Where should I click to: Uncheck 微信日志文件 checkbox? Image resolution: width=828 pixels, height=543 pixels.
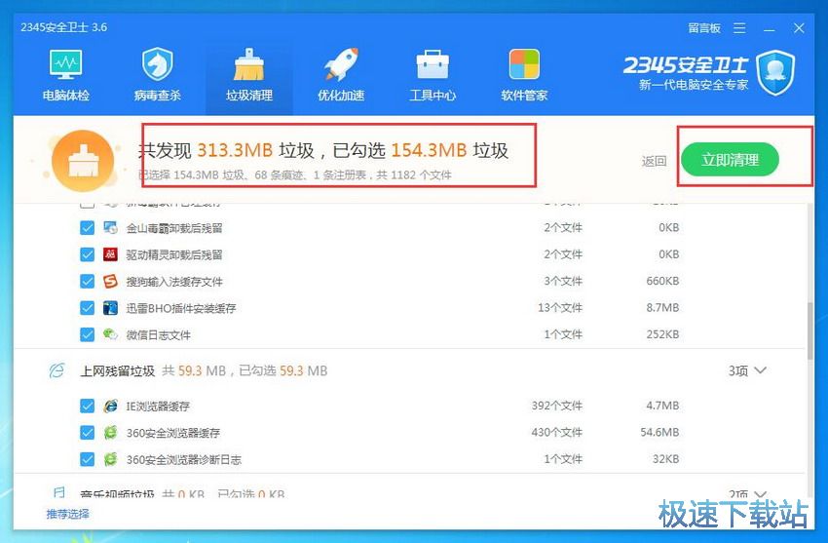pyautogui.click(x=87, y=334)
